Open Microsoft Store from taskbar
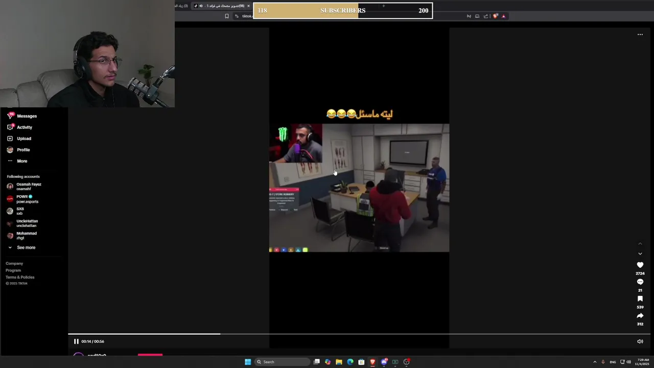The height and width of the screenshot is (368, 654). pos(361,362)
